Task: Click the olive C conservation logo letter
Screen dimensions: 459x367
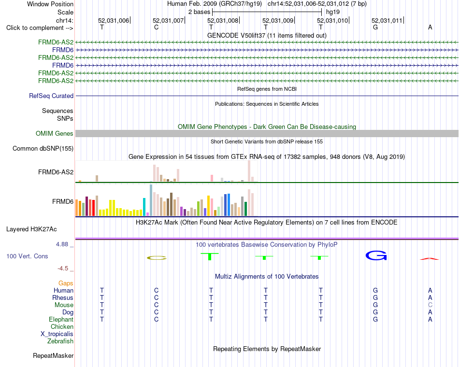Action: pos(157,258)
